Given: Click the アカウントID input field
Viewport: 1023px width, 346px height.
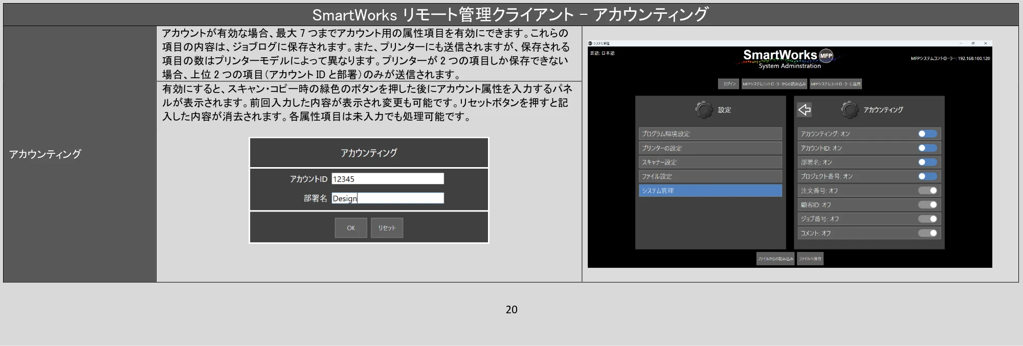Looking at the screenshot, I should pos(388,179).
